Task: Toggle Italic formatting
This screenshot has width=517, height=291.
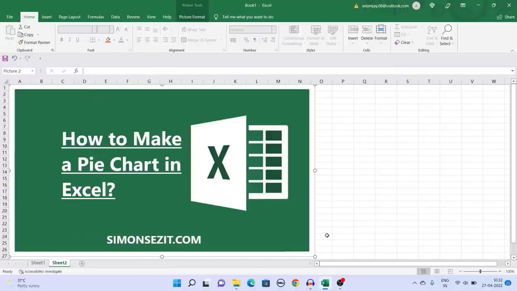Action: click(69, 40)
